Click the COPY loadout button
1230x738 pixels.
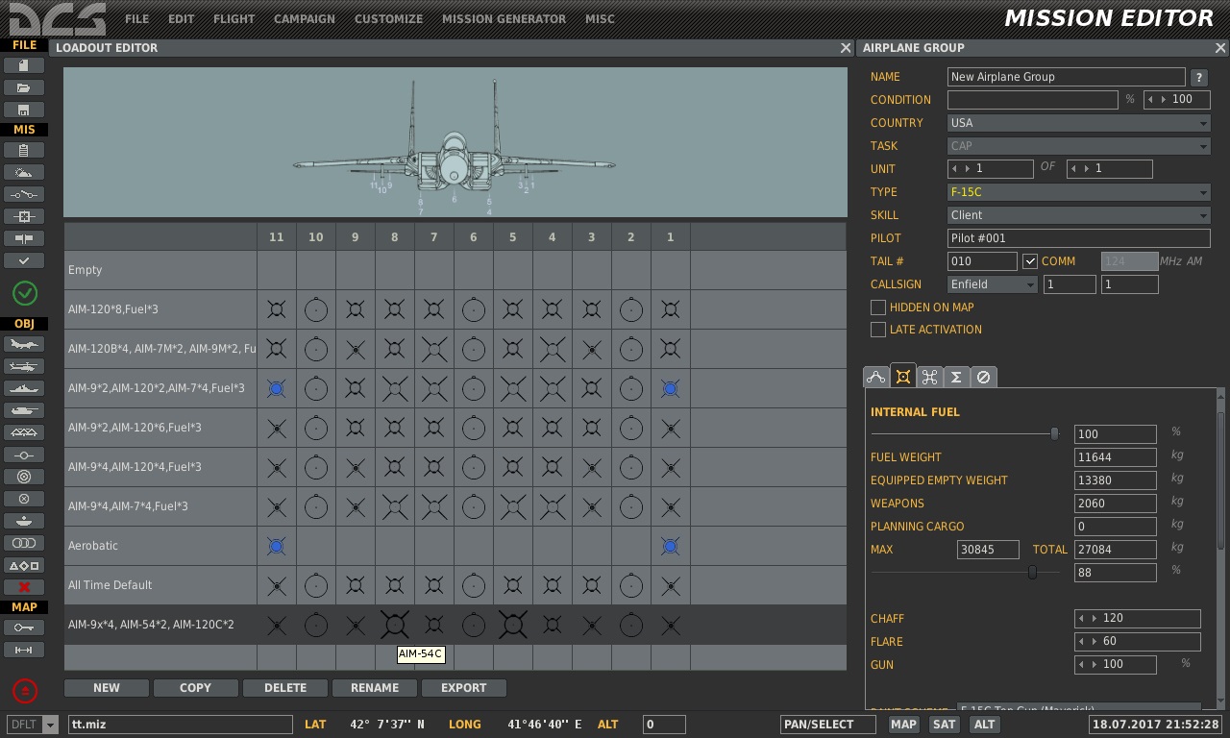195,688
